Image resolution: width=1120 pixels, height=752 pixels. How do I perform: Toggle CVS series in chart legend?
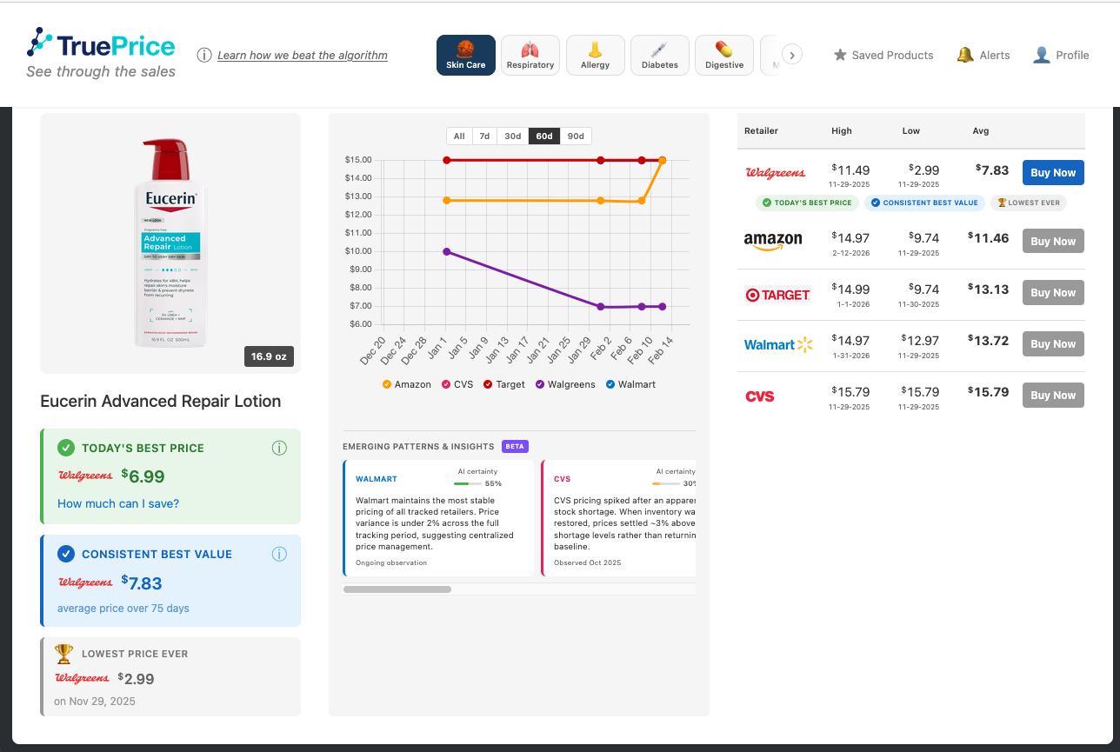[457, 384]
